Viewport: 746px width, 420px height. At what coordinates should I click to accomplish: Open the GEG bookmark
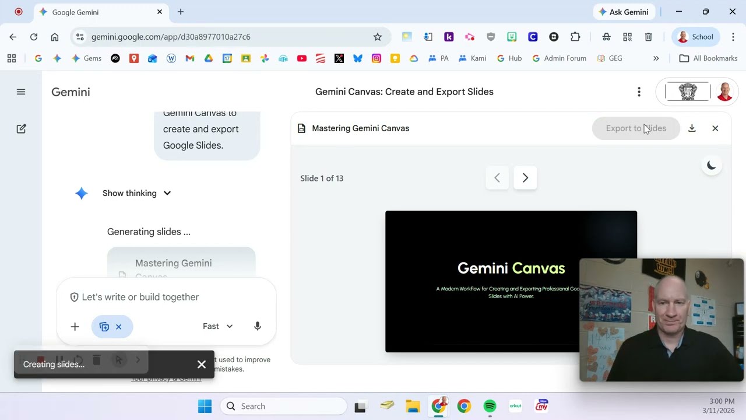[x=610, y=58]
